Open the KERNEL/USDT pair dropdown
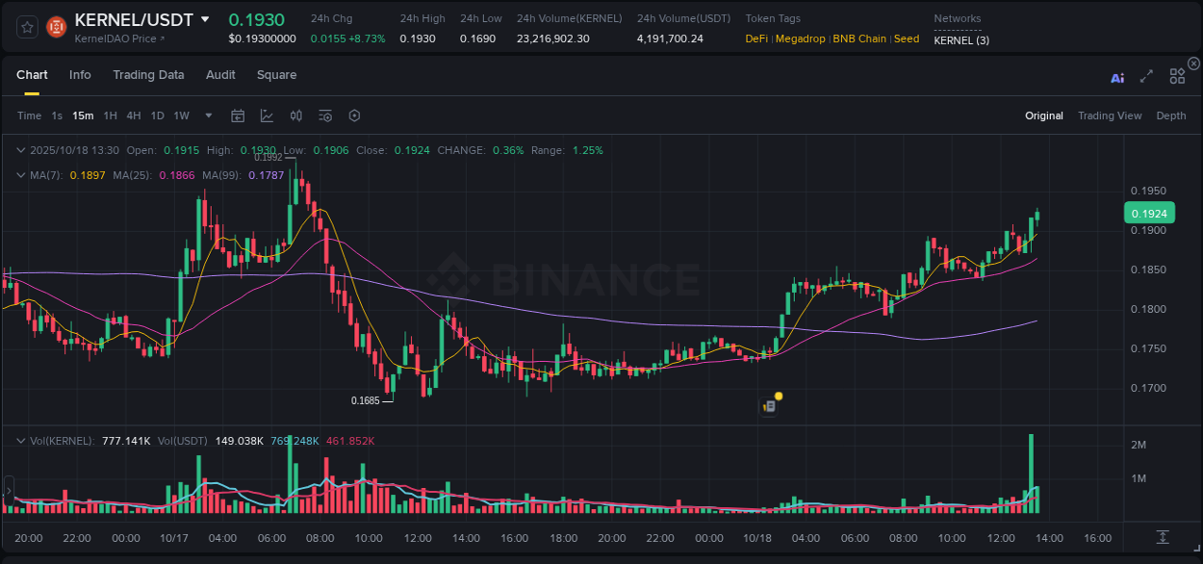Viewport: 1203px width, 564px height. point(204,18)
